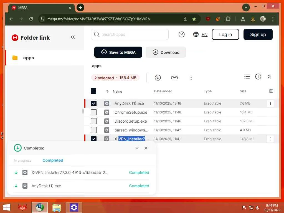Bookmark this page with star icon
The width and height of the screenshot is (284, 213).
tap(194, 19)
